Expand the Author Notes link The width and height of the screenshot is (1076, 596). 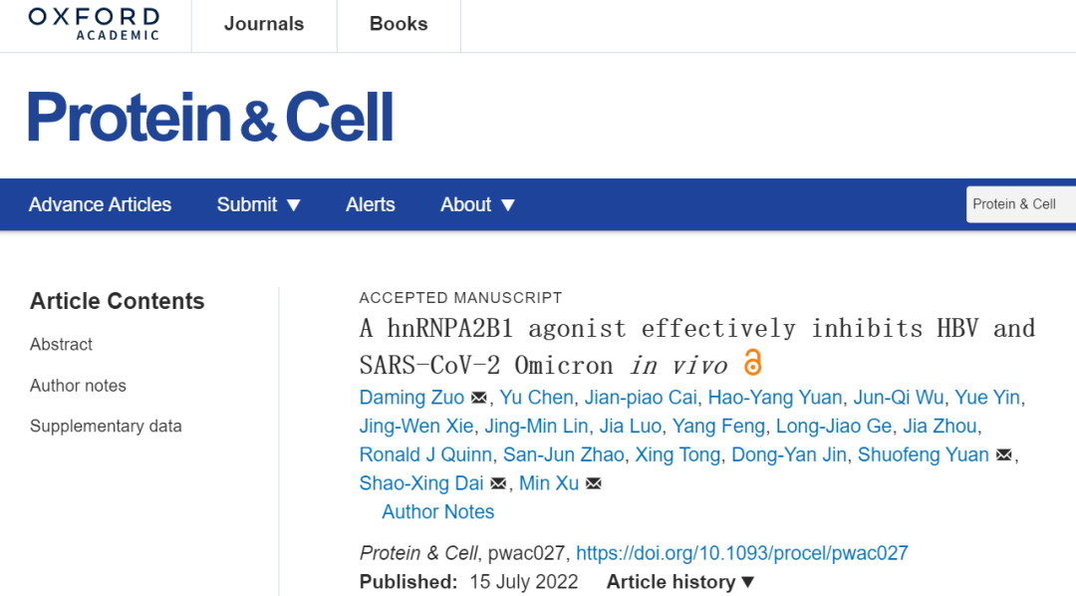coord(438,512)
